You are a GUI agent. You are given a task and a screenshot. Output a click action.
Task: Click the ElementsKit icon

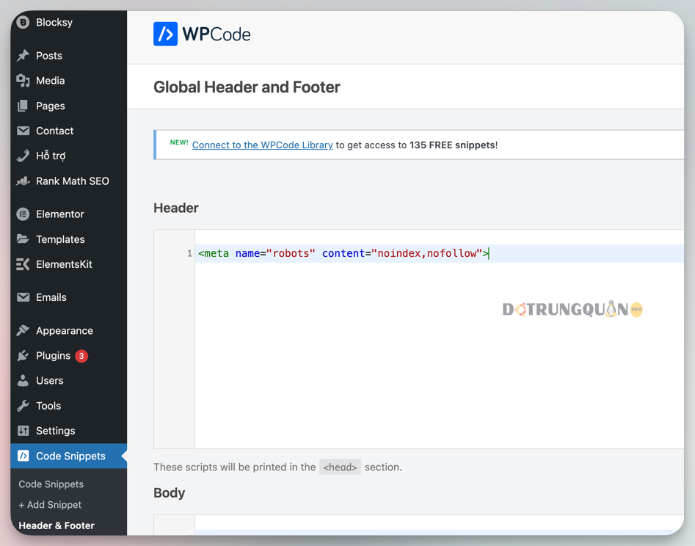tap(23, 264)
